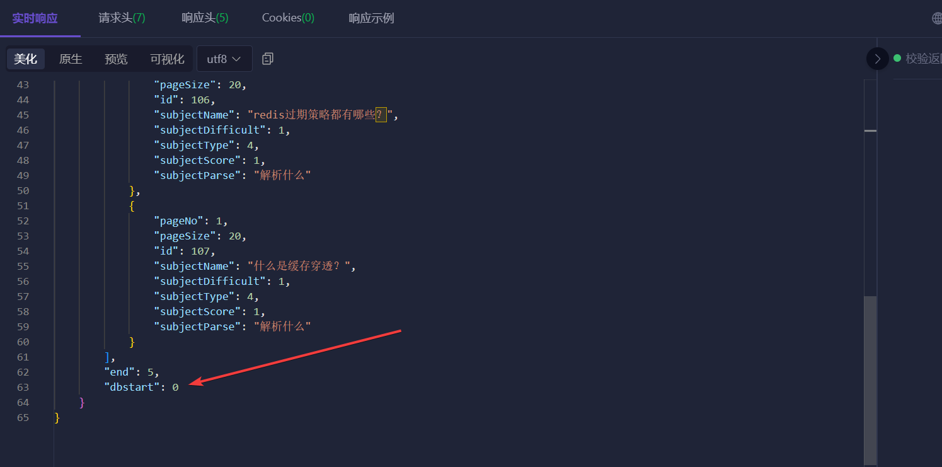The image size is (942, 467).
Task: Select the 预览 view mode
Action: point(116,59)
